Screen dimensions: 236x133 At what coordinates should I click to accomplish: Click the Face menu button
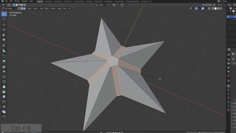(x=65, y=9)
